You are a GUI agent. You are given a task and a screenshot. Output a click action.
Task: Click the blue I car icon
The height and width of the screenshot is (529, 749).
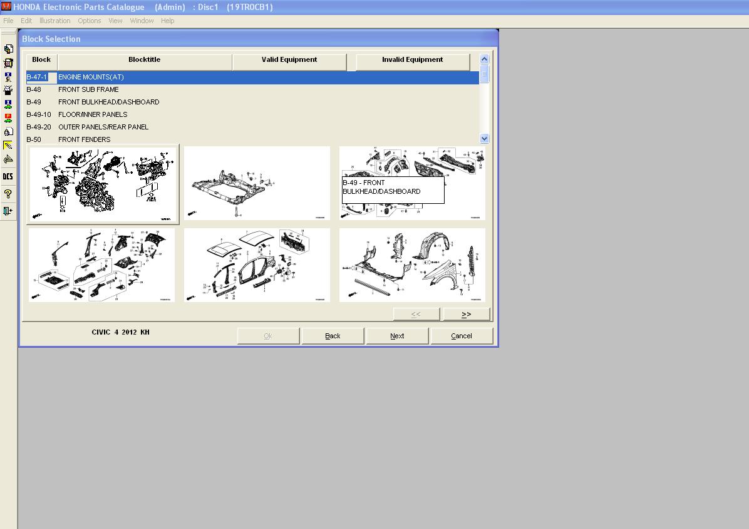pos(8,104)
